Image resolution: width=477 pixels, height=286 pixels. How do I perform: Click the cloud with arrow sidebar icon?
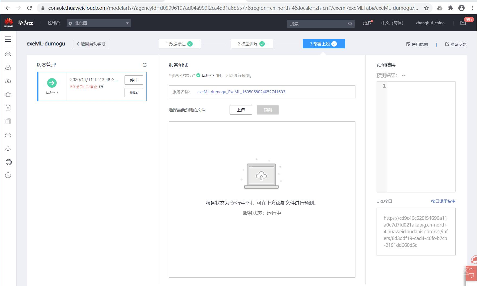(x=8, y=135)
